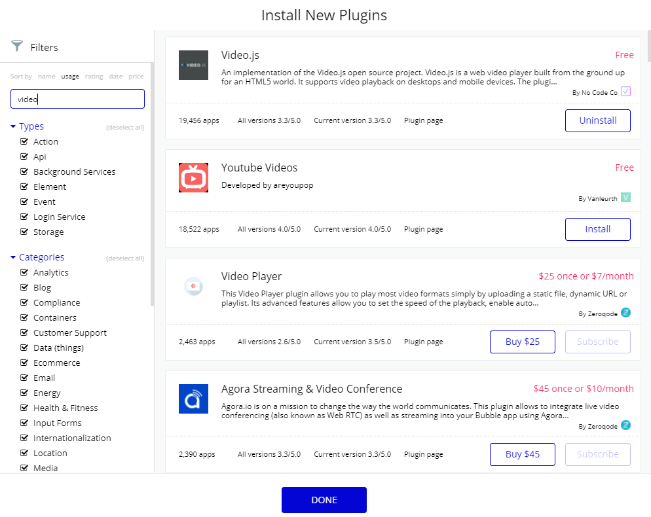Click the Video.js plugin title
This screenshot has width=651, height=517.
(x=240, y=55)
